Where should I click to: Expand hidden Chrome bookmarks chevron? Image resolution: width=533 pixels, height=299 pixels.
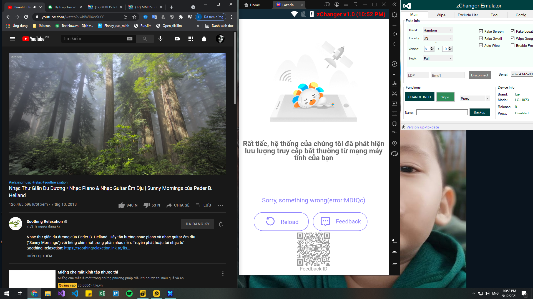click(x=198, y=26)
